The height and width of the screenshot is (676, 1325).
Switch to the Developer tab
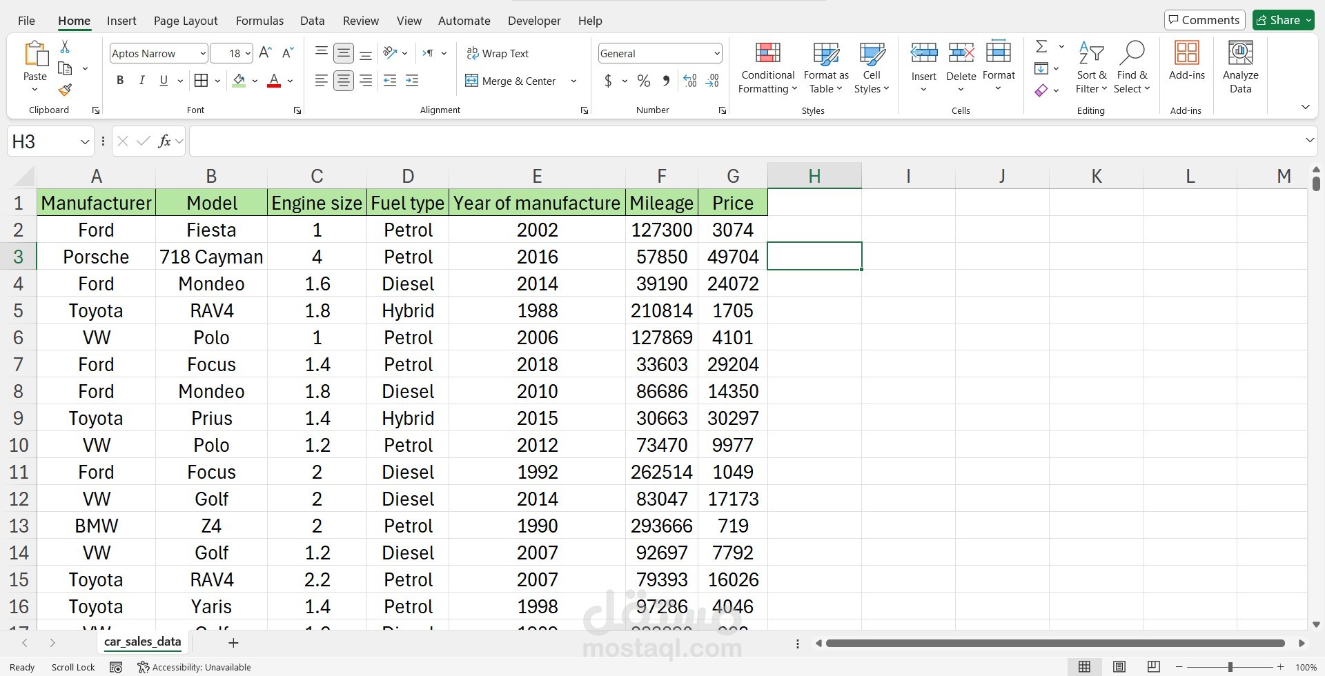coord(534,21)
